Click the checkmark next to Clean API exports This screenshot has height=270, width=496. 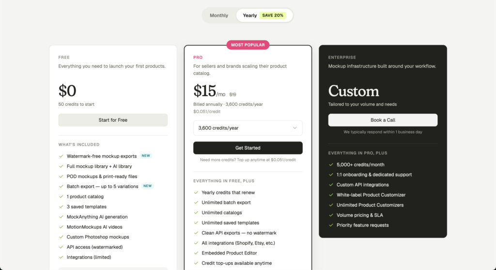[196, 233]
